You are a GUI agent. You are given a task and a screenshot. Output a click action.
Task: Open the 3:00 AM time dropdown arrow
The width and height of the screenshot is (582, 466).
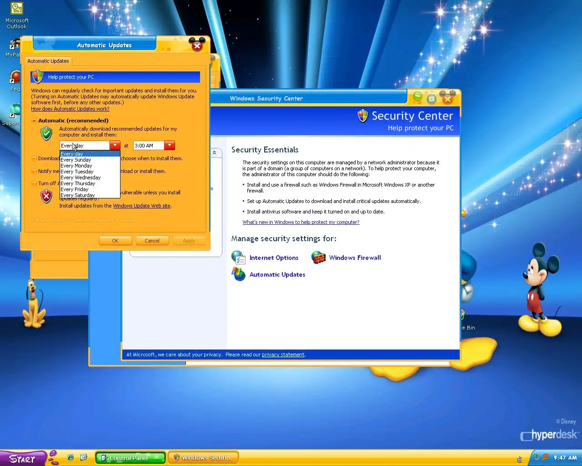point(170,146)
